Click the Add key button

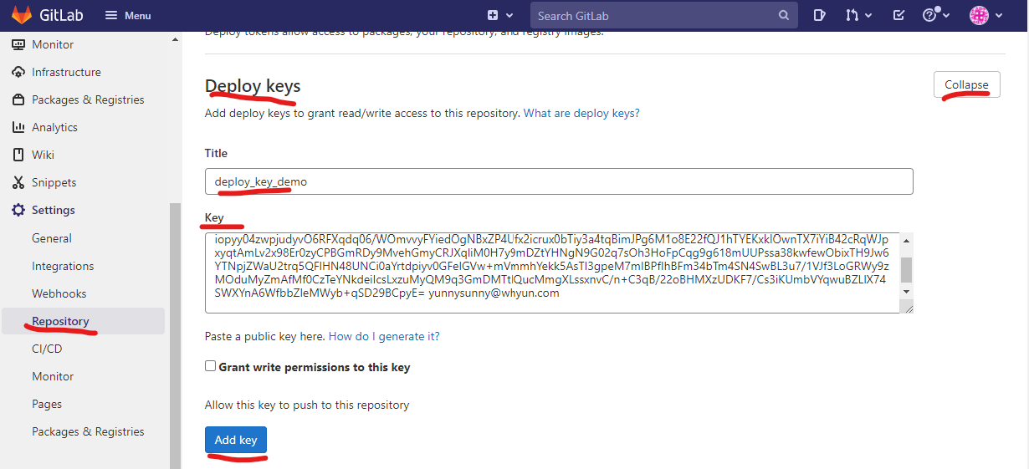pyautogui.click(x=236, y=440)
